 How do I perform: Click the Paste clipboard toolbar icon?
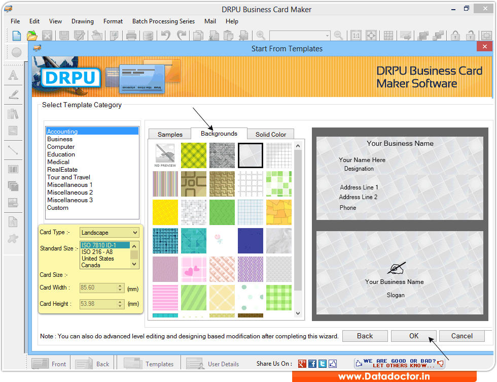[228, 36]
